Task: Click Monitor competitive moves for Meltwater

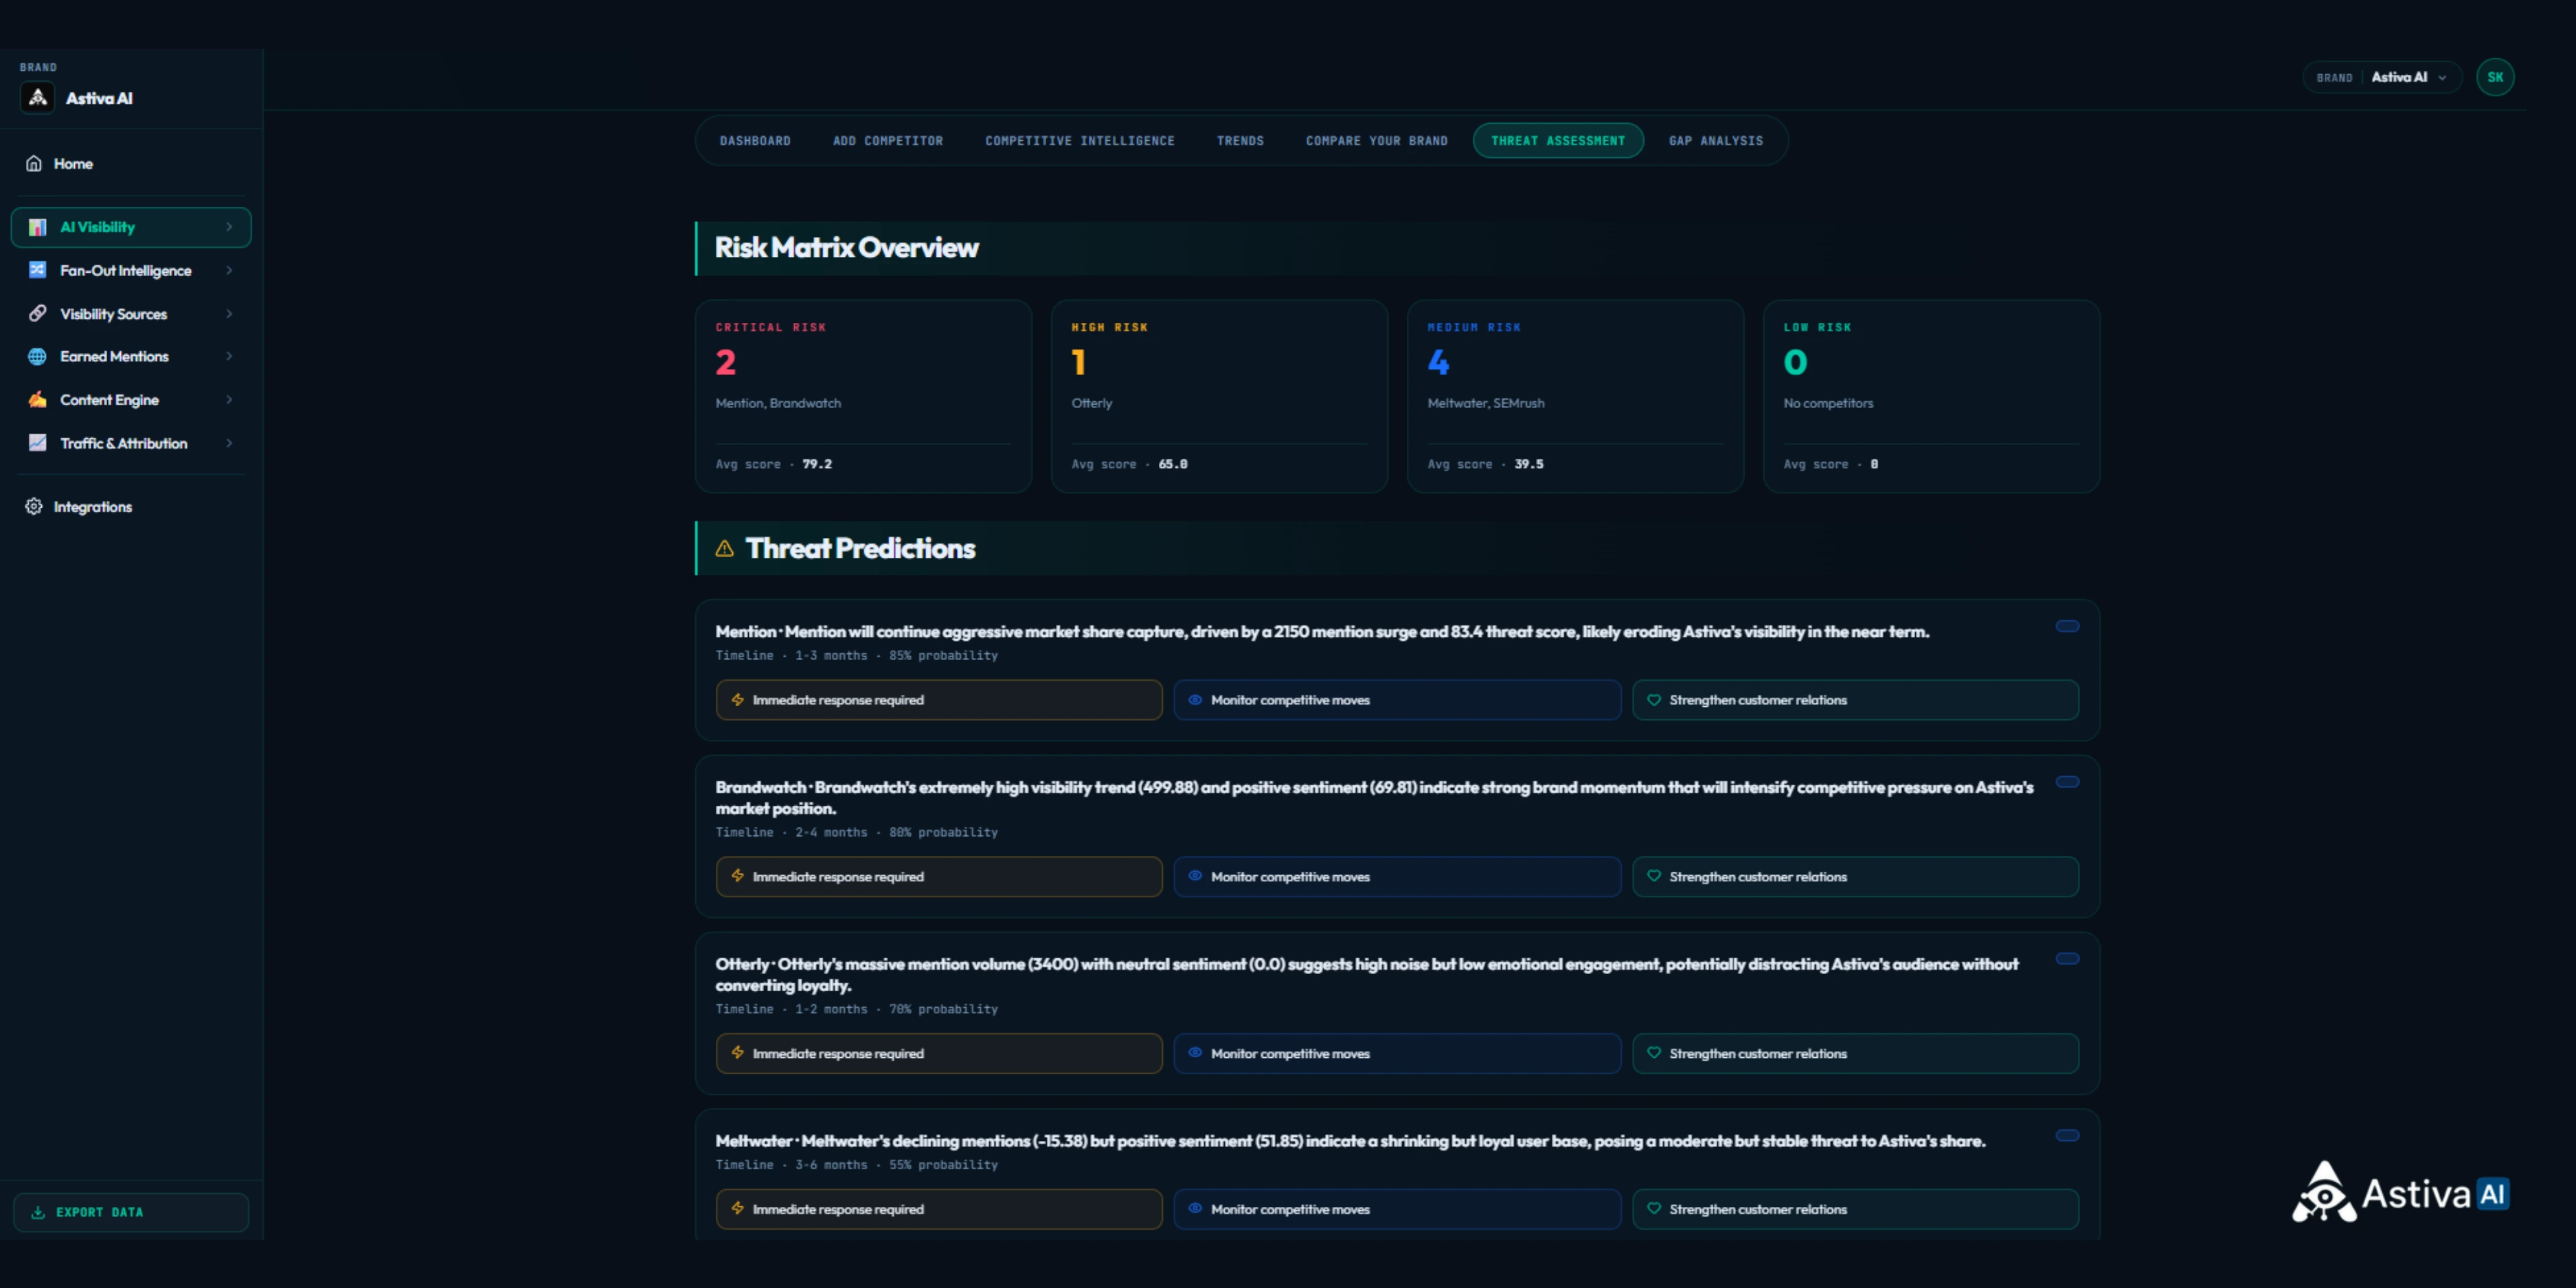Action: 1397,1209
